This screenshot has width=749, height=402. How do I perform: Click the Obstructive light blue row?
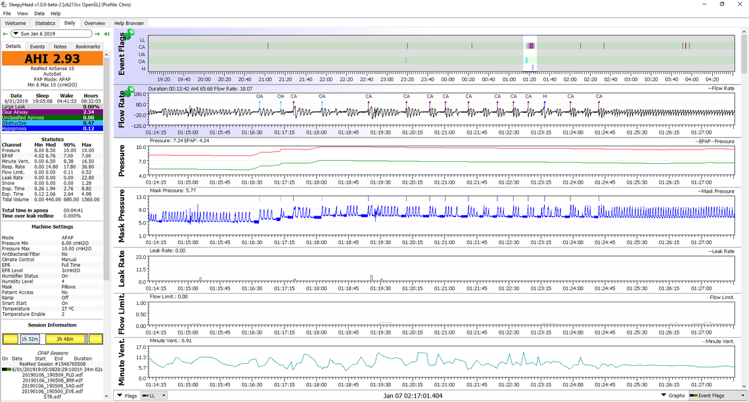[52, 123]
